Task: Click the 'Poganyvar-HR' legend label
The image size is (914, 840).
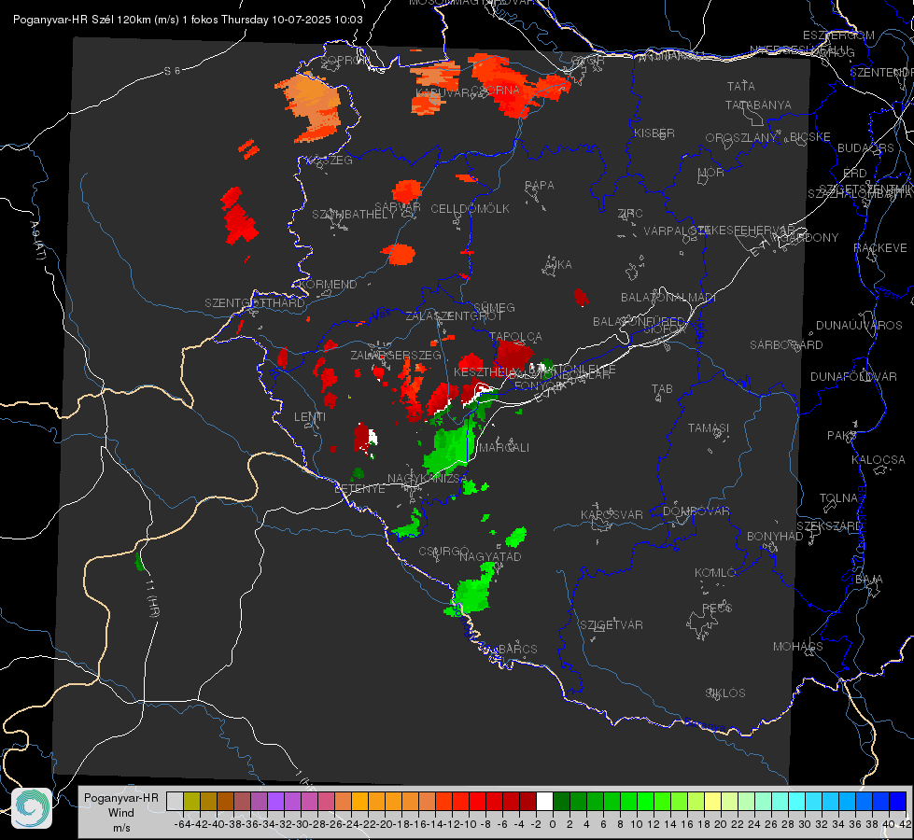Action: (120, 798)
